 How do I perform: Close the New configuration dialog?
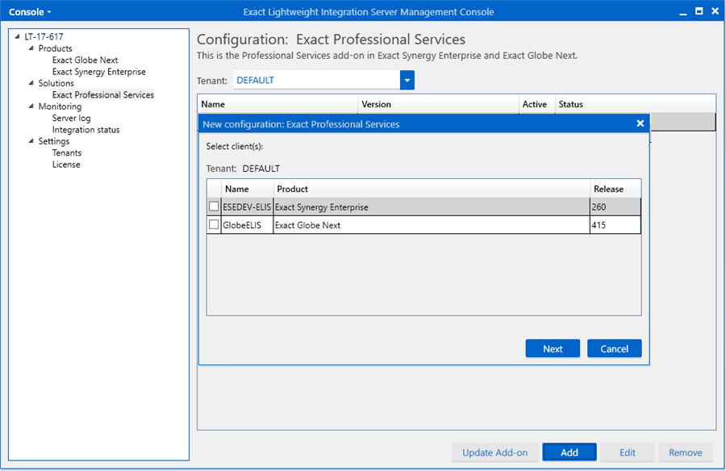[x=640, y=123]
